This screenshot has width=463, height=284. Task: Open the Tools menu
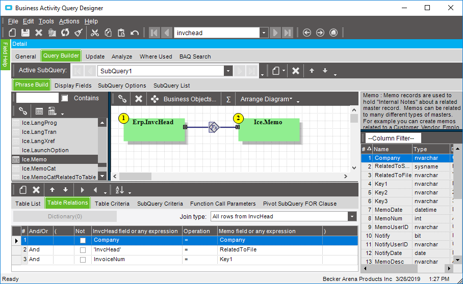pos(46,21)
